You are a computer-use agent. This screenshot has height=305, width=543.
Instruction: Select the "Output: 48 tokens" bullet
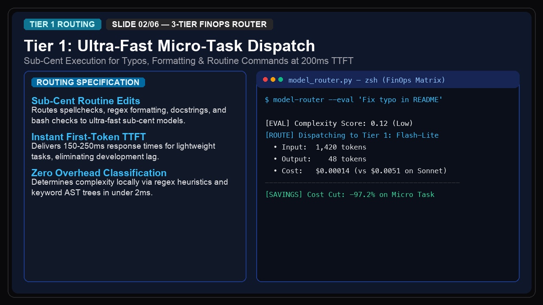click(x=320, y=159)
